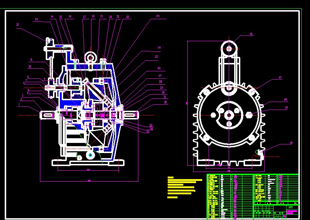Select part number 16 callout
This screenshot has width=310, height=220.
[70, 17]
